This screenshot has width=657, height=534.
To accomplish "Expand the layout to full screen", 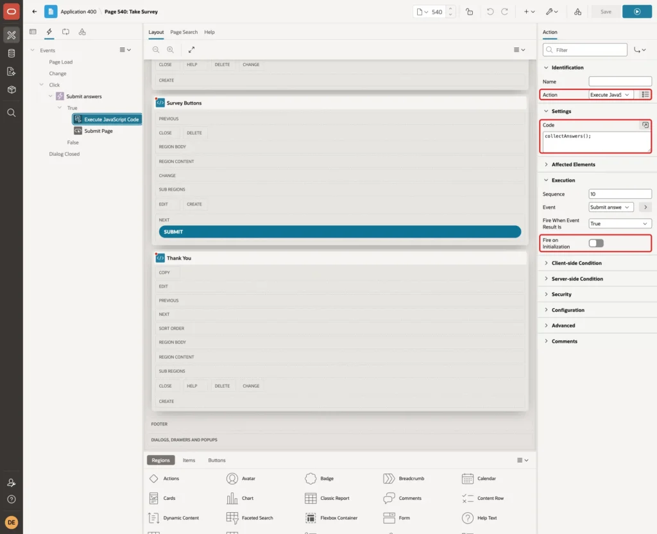I will coord(191,49).
